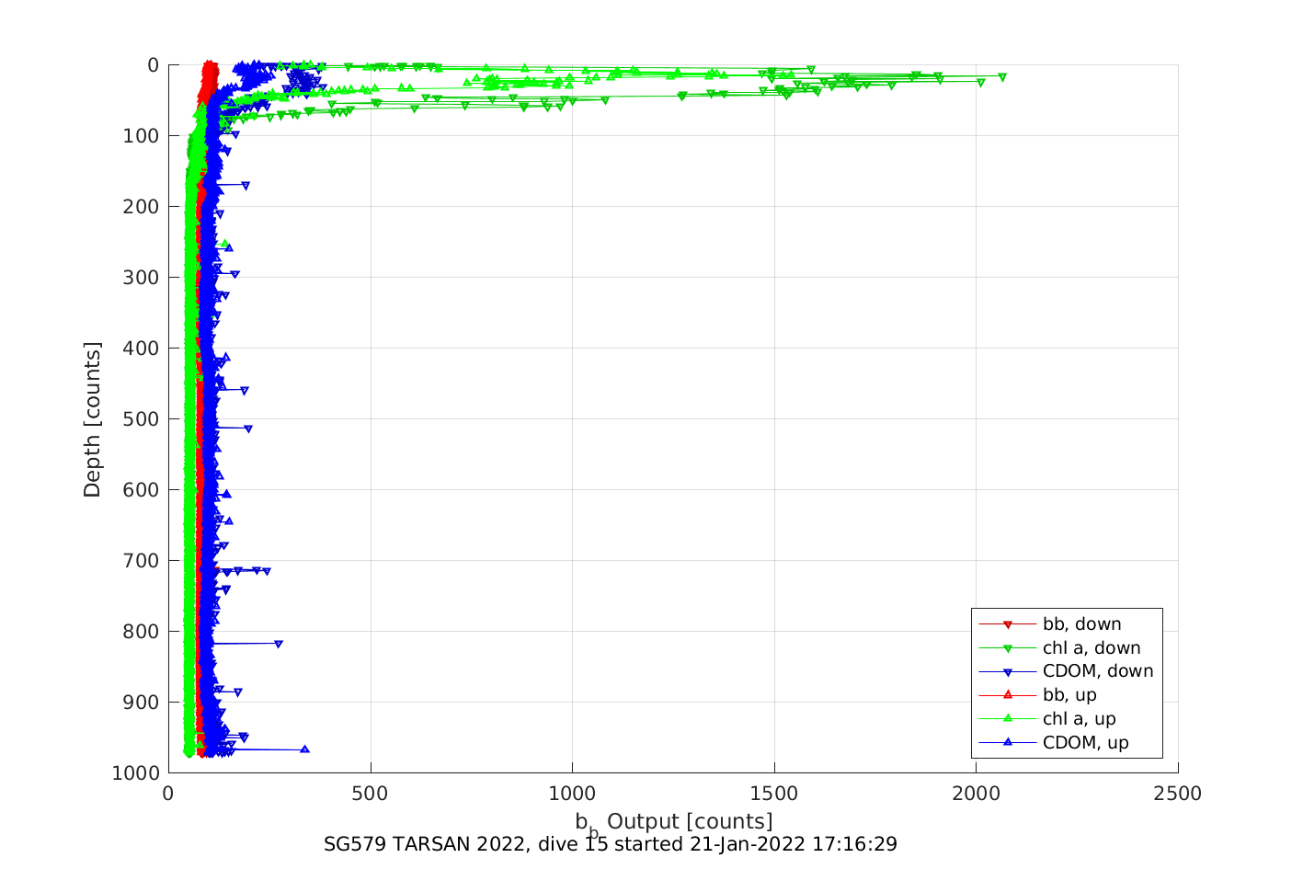This screenshot has width=1303, height=869.
Task: Click the SG579 TARSAN 2022 dive caption
Action: (x=610, y=844)
